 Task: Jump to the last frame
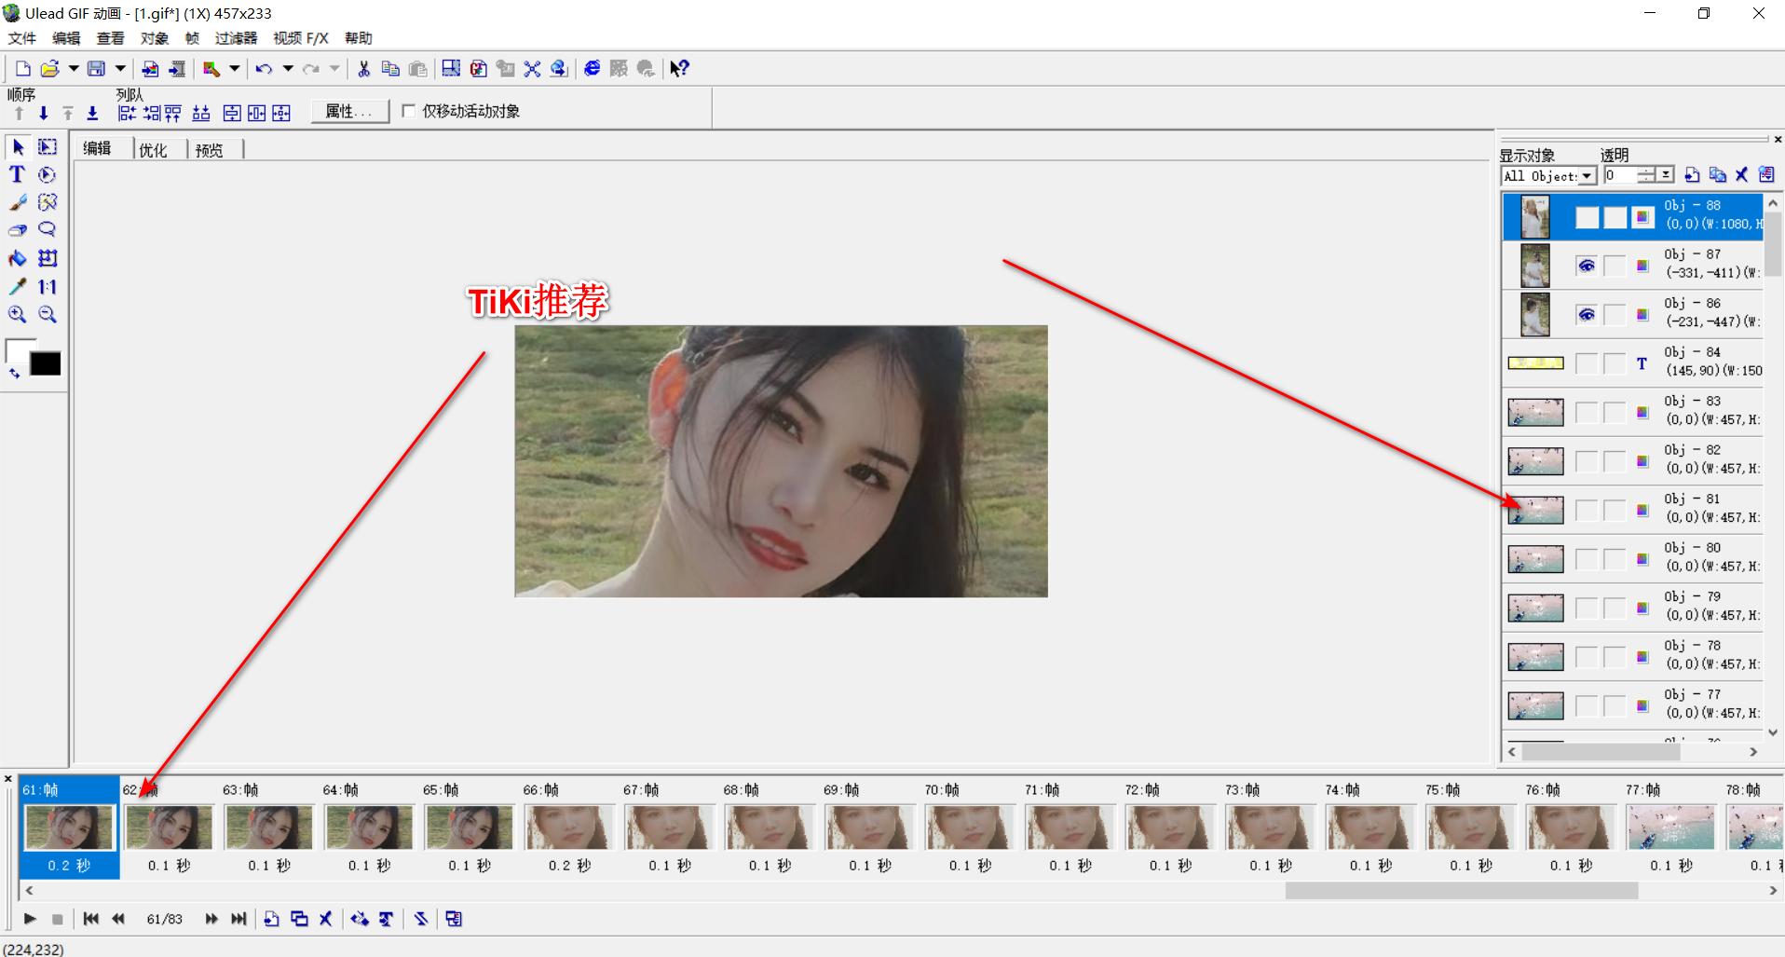[239, 919]
